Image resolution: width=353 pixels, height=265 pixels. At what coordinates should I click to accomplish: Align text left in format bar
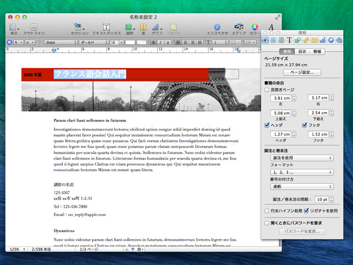[178, 43]
